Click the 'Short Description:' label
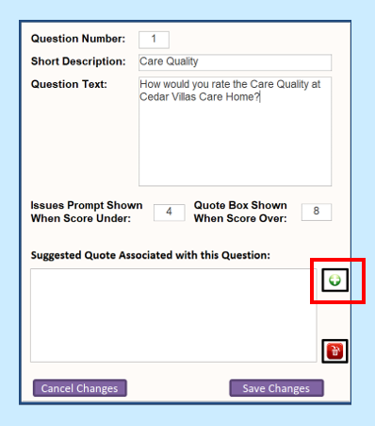 [78, 61]
